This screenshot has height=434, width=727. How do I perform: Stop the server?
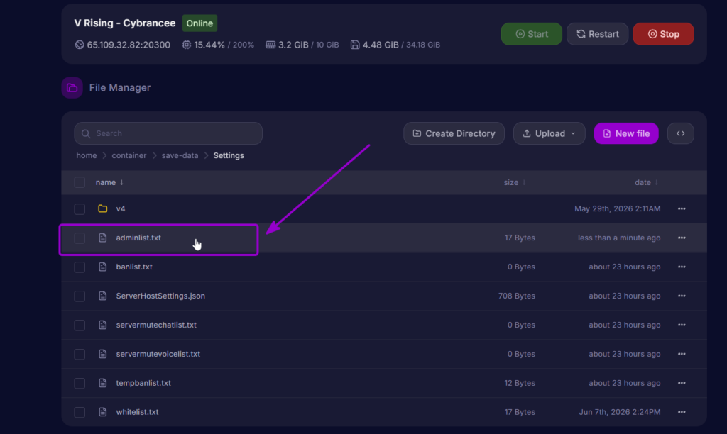tap(663, 34)
